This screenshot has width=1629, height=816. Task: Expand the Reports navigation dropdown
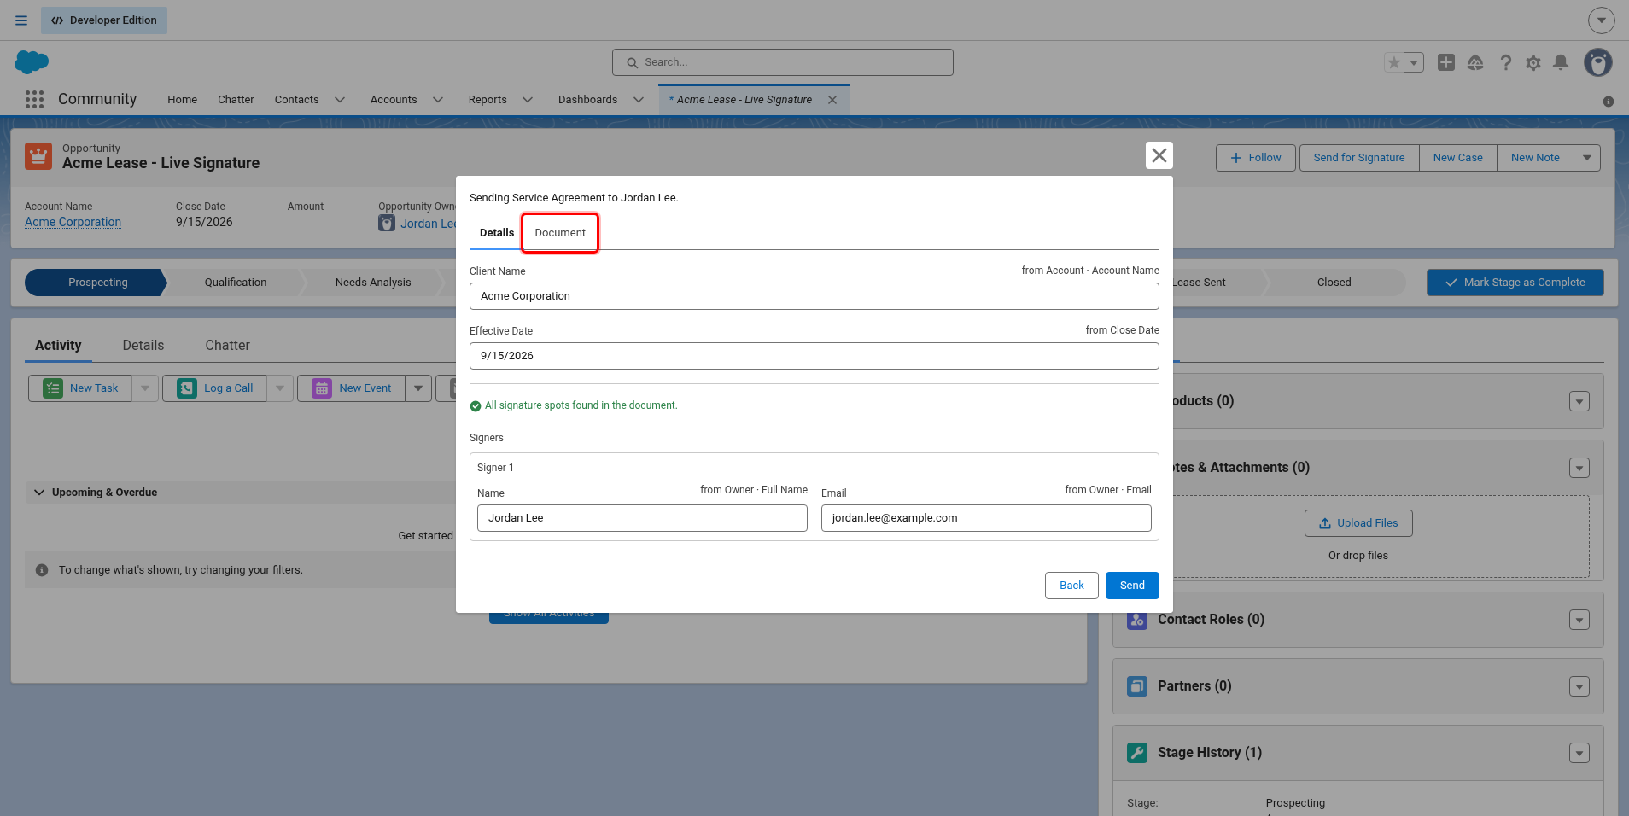tap(528, 100)
